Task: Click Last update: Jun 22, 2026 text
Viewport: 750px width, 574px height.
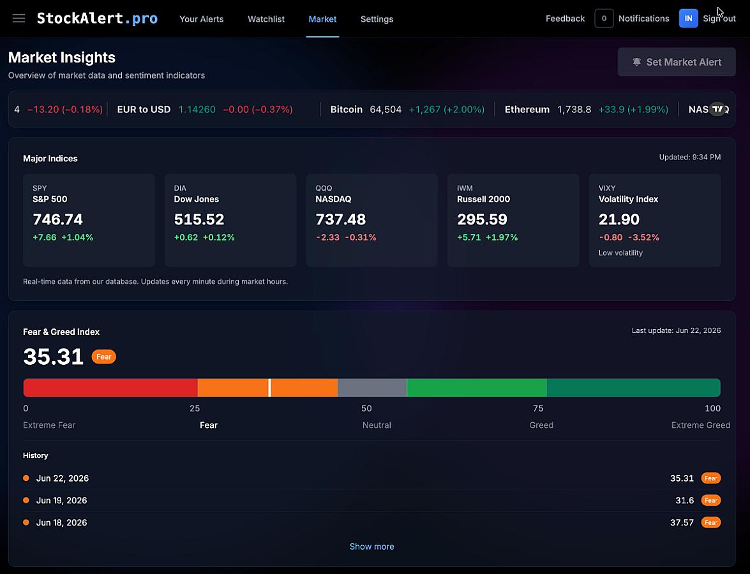Action: click(676, 331)
